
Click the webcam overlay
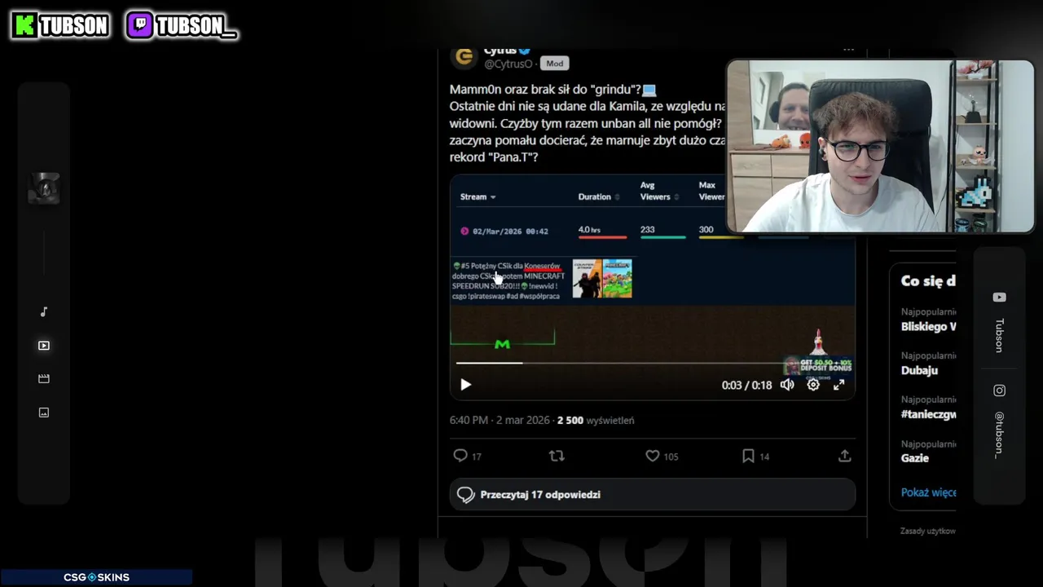click(x=880, y=146)
